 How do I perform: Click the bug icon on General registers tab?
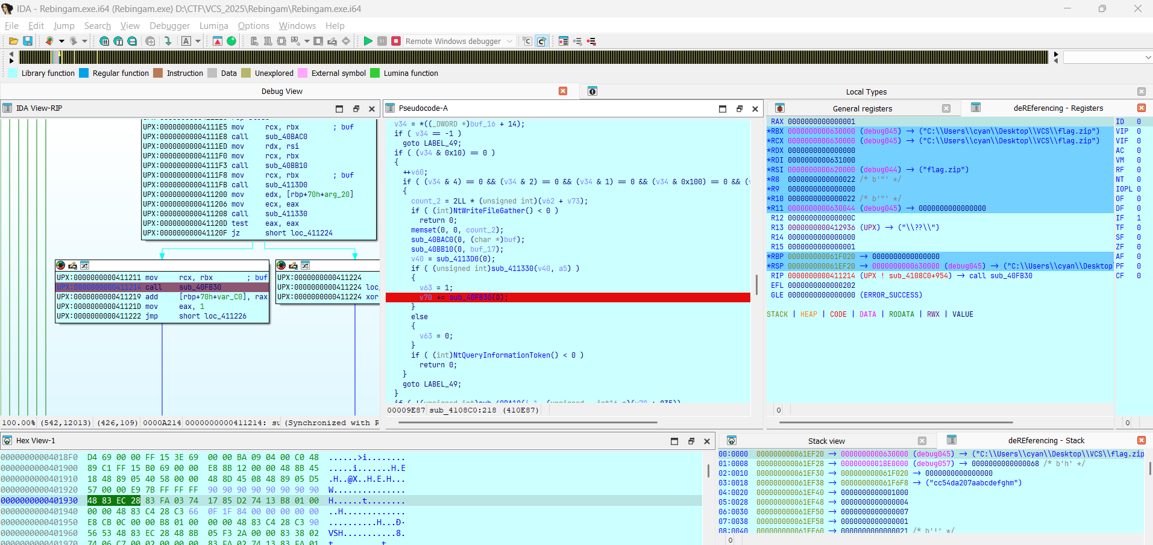point(779,108)
